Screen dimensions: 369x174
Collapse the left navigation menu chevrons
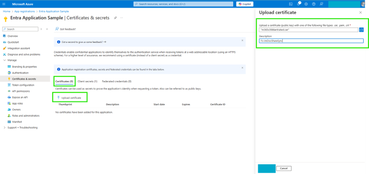coord(47,29)
